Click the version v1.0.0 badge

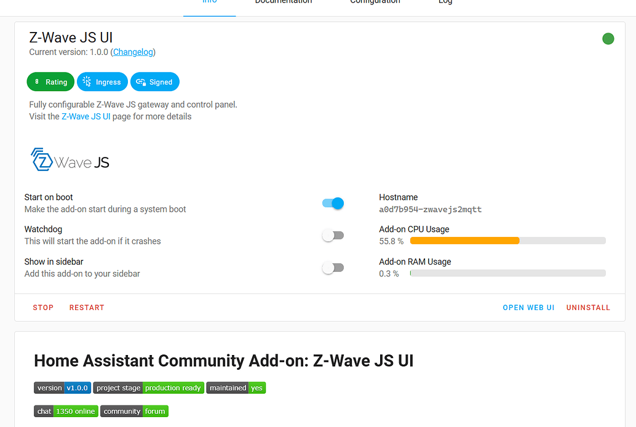(x=62, y=388)
